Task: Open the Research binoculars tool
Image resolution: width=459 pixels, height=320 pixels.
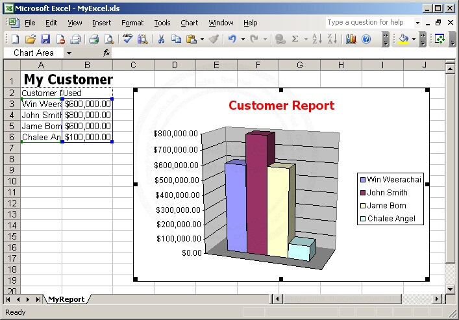Action: coord(143,39)
